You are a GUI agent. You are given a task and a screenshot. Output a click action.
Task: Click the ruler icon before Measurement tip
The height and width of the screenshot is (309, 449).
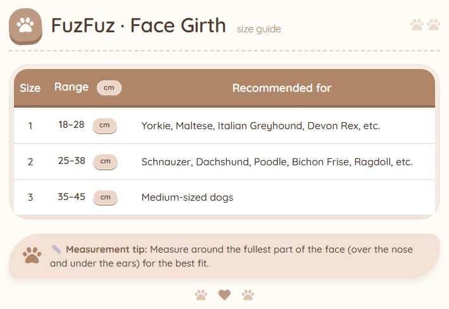coord(56,249)
